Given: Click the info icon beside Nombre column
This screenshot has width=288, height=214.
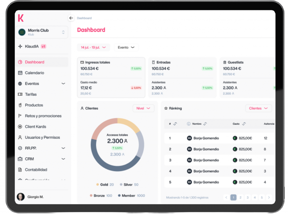Looking at the screenshot, I should (x=189, y=124).
